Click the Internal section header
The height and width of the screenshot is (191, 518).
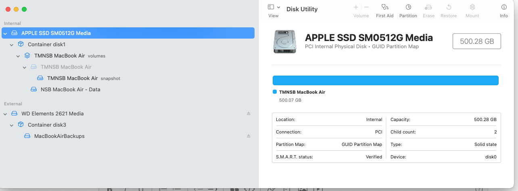point(13,23)
